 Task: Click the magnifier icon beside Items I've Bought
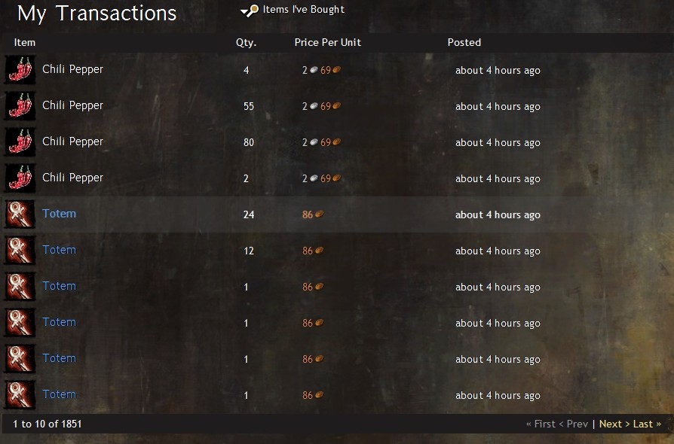point(250,11)
